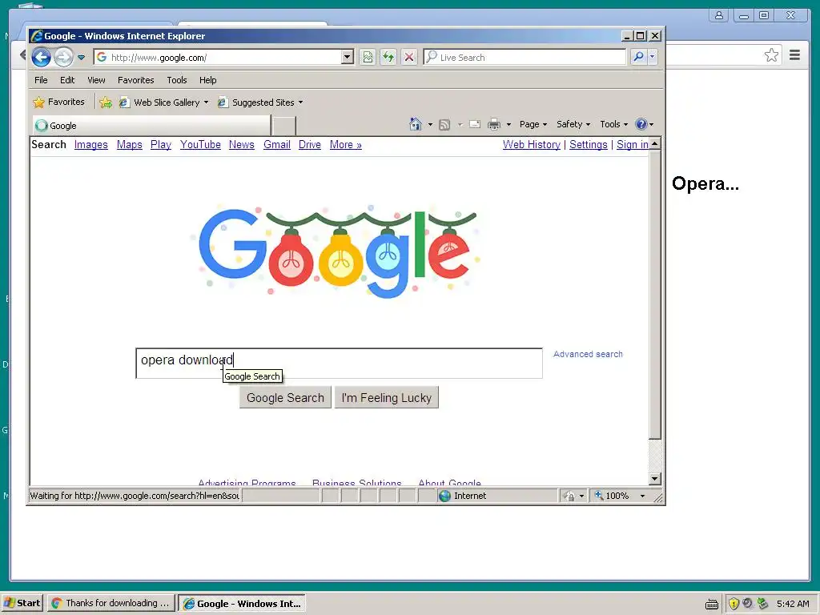Open the Edit menu

[67, 80]
